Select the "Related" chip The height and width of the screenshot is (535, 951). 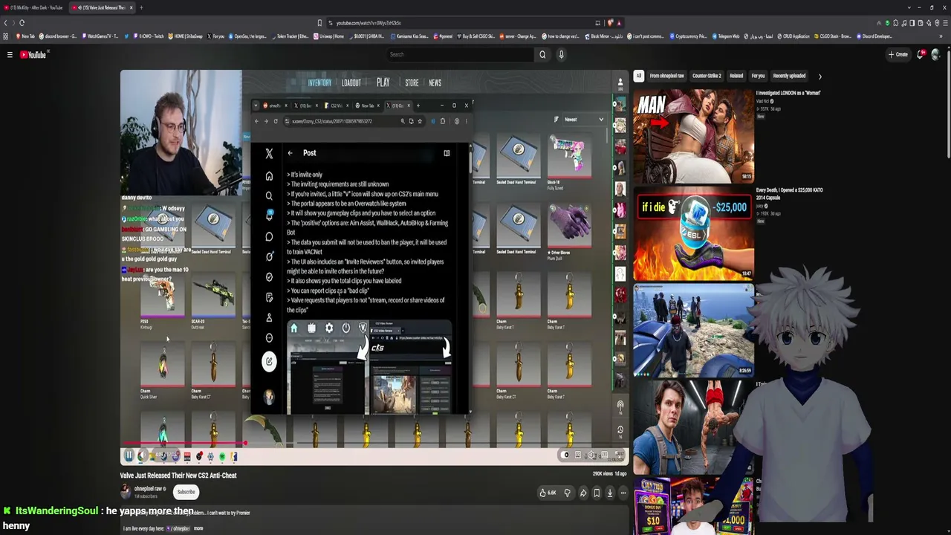tap(736, 76)
